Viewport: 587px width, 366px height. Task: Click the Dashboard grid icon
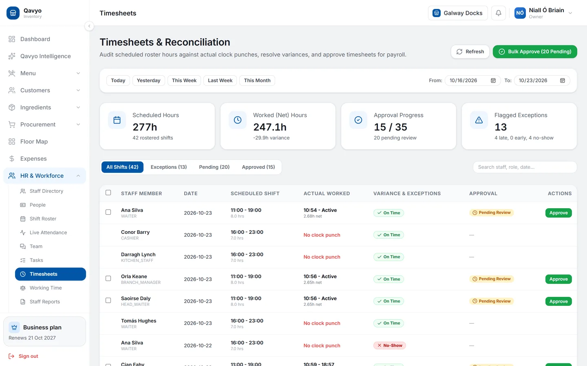pos(12,39)
